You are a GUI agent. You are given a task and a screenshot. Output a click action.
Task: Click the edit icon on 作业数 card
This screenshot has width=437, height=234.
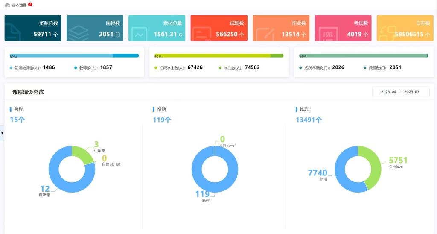tap(265, 34)
